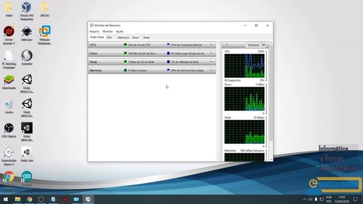The width and height of the screenshot is (363, 204).
Task: Click the graphs pane vertical scrollbar thumb
Action: click(x=271, y=93)
